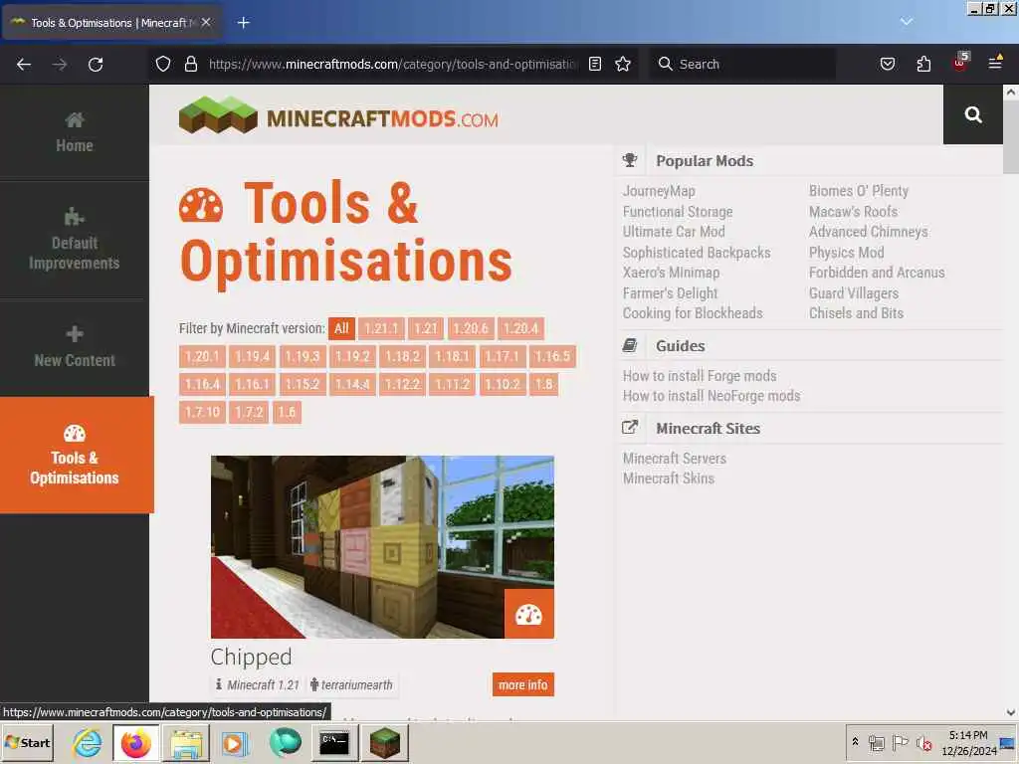The image size is (1019, 764).
Task: Bookmark this page with the star icon
Action: [x=623, y=64]
